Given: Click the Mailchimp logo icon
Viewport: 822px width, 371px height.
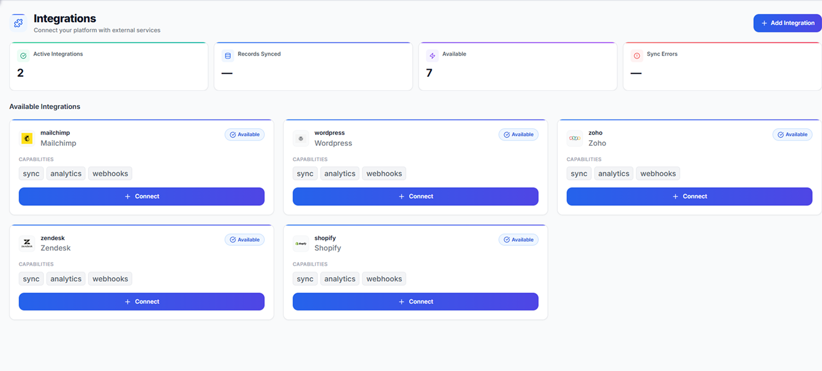Looking at the screenshot, I should click(x=27, y=138).
